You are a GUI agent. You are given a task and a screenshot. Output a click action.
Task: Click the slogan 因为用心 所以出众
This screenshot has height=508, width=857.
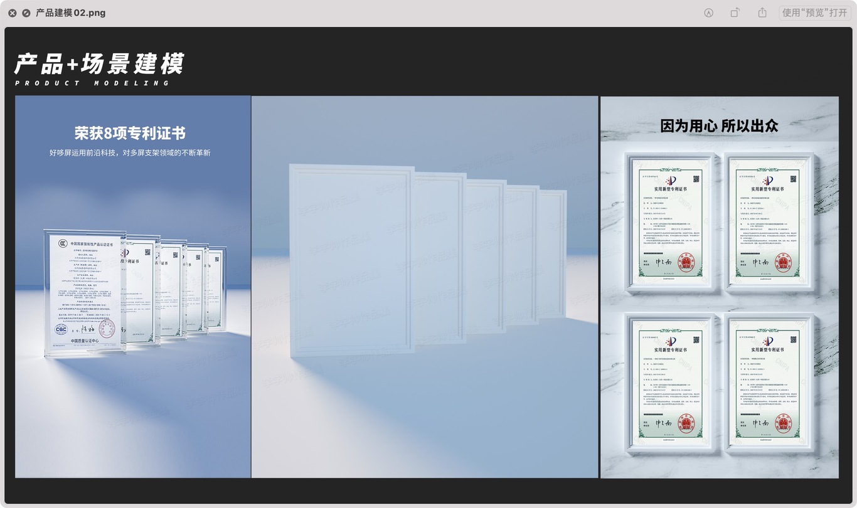click(719, 125)
